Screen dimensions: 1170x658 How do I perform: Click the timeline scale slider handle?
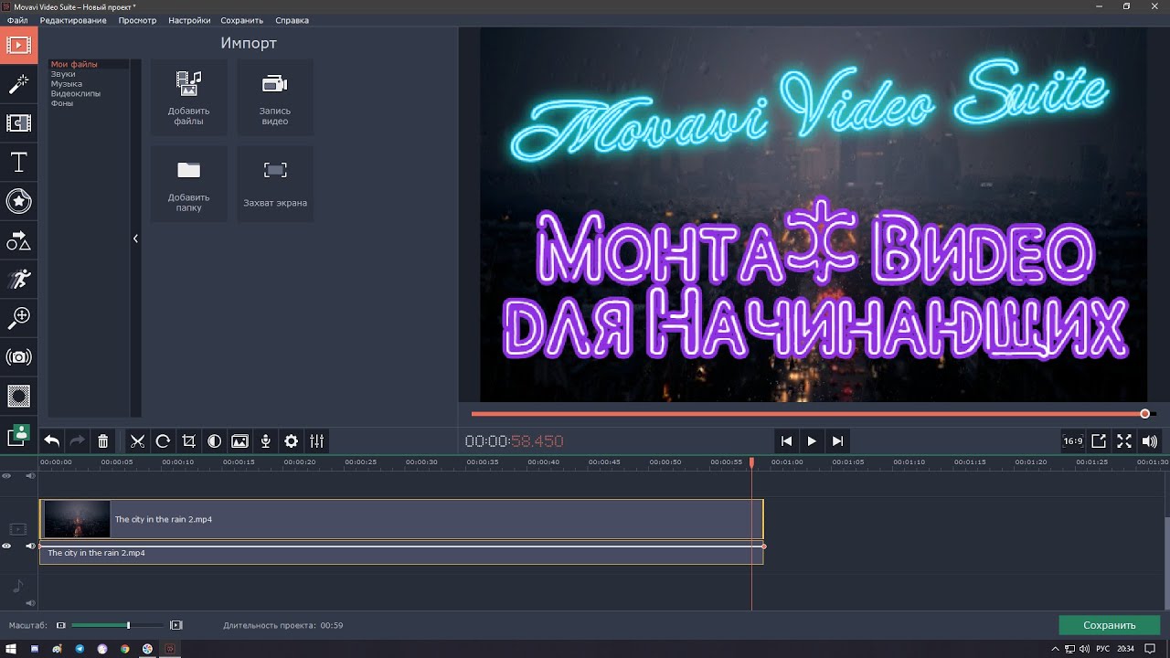pyautogui.click(x=128, y=625)
